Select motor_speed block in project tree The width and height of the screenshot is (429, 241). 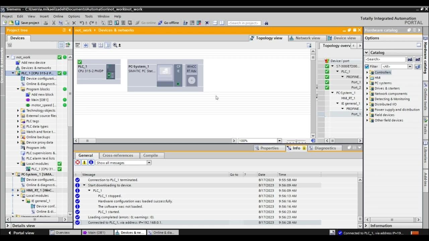click(x=44, y=105)
